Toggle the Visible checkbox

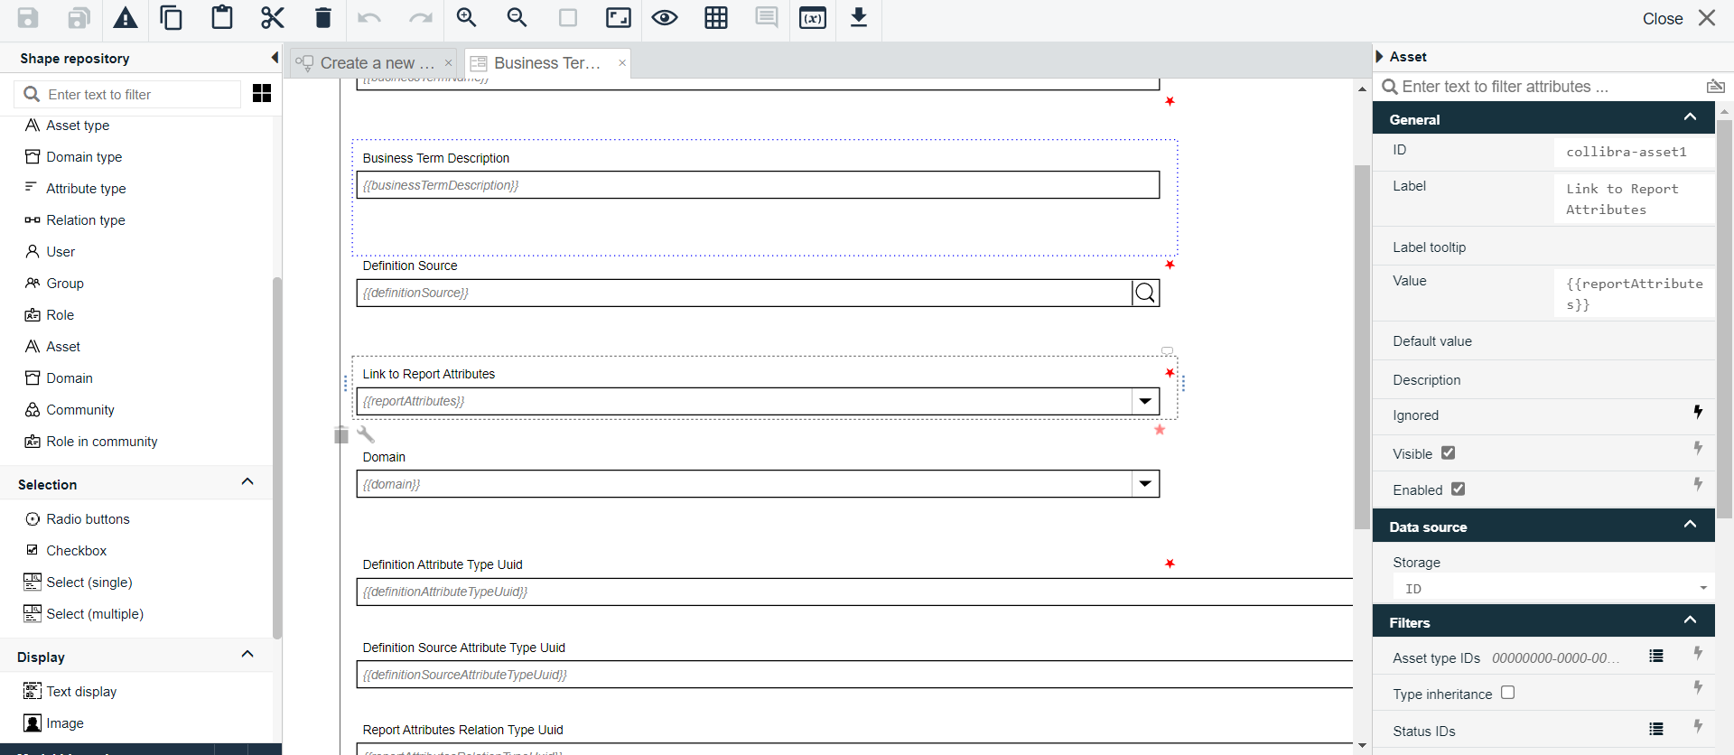coord(1449,452)
